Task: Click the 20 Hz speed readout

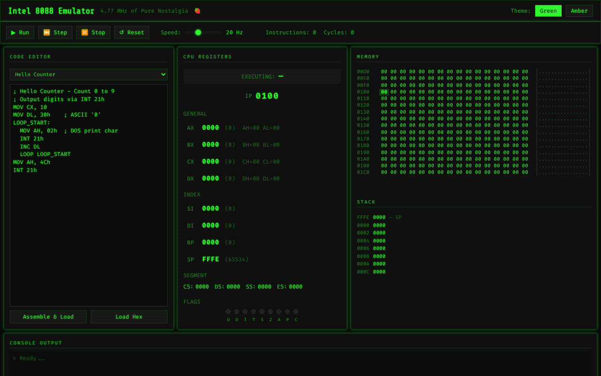Action: 234,32
